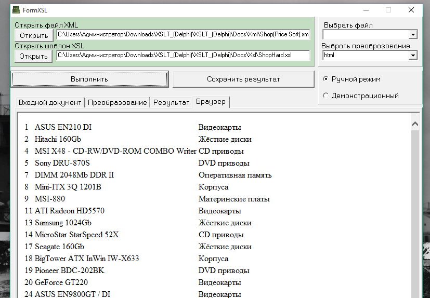Screen dimensions: 430x298
Task: Switch to Браузер tab
Action: (211, 102)
